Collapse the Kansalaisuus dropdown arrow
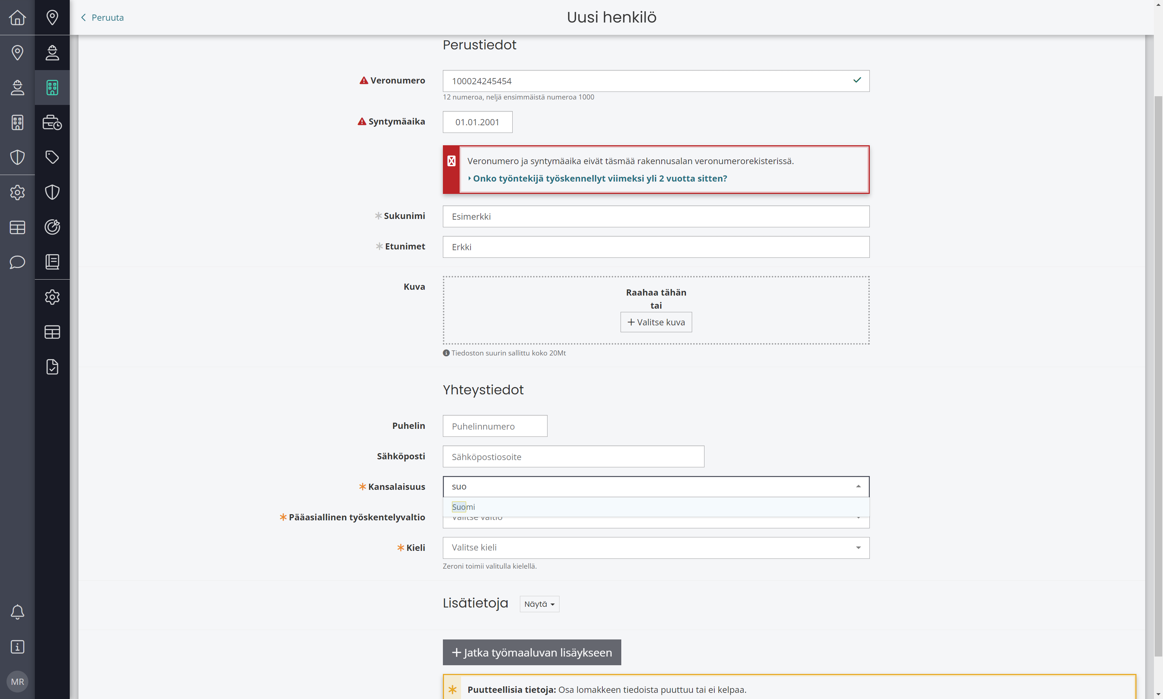The image size is (1163, 699). pos(858,486)
